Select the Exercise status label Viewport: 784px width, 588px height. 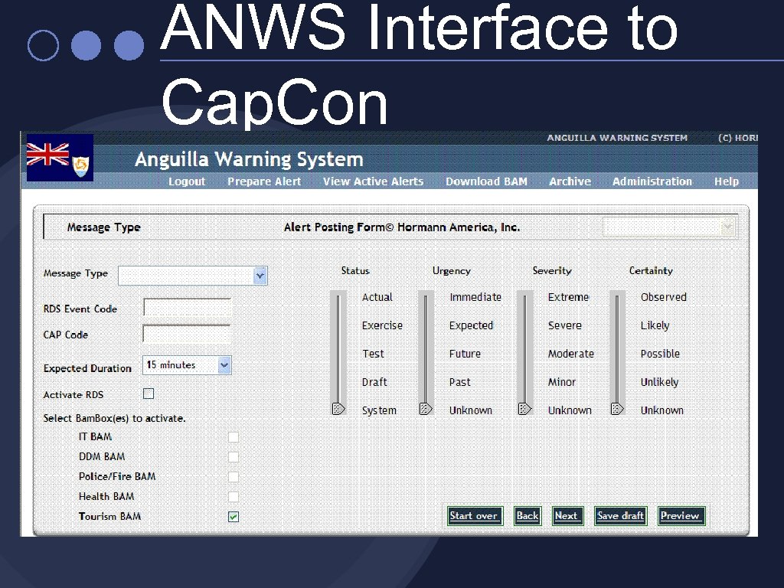pos(382,325)
